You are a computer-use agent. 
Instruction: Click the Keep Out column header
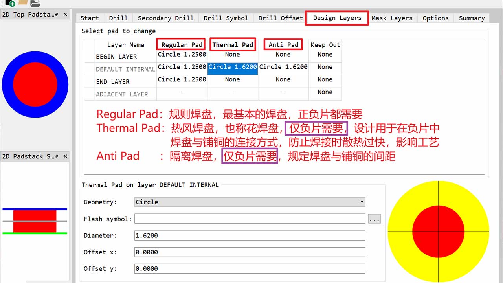[325, 45]
